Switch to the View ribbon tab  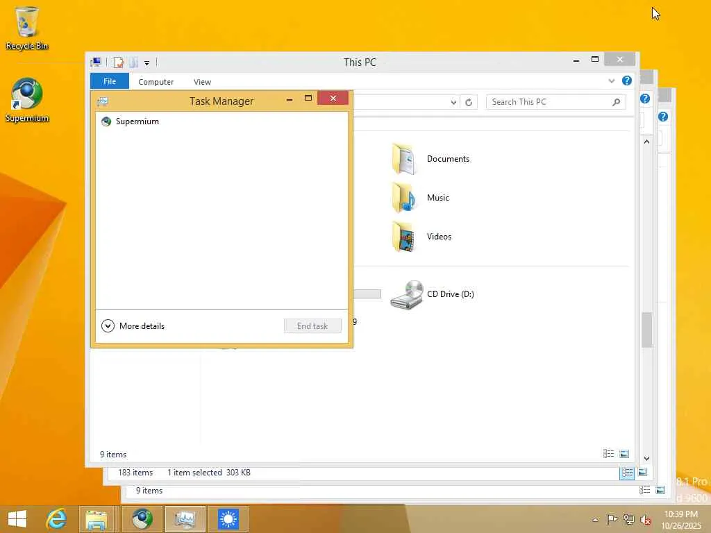[x=202, y=82]
